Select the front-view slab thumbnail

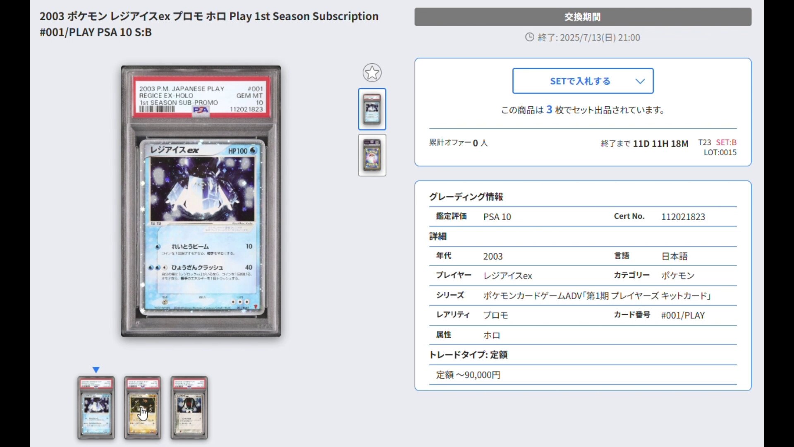coord(372,109)
